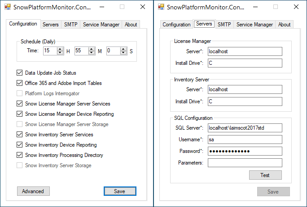Click the app icon in left window title bar
307x207 pixels.
(x=7, y=7)
